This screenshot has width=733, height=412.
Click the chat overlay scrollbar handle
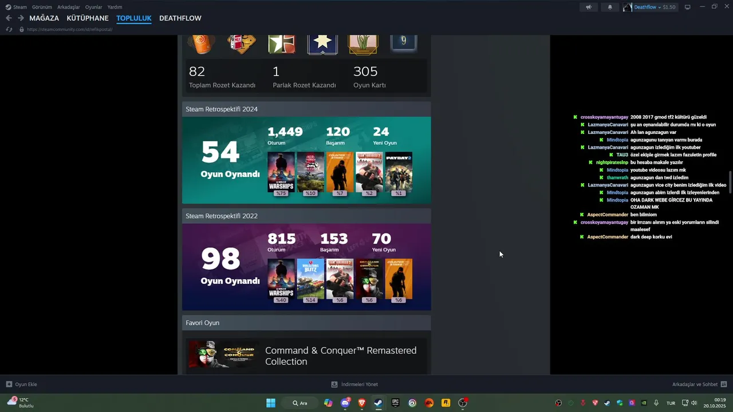tap(730, 183)
